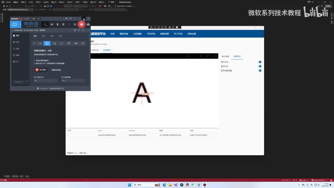
Task: Select game recording mode gamepad icon
Action: [x=76, y=43]
